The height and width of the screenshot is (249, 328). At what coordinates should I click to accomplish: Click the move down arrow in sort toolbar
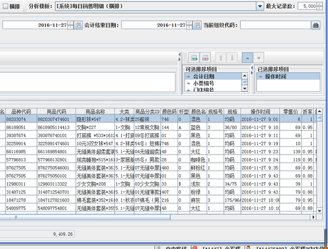[x=231, y=58]
